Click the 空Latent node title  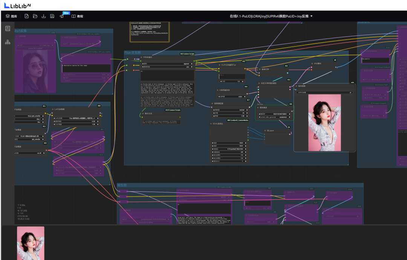(x=270, y=131)
